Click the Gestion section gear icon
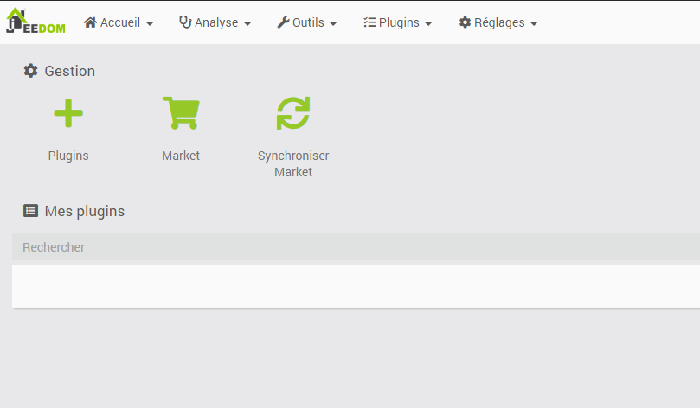The height and width of the screenshot is (408, 700). point(31,71)
